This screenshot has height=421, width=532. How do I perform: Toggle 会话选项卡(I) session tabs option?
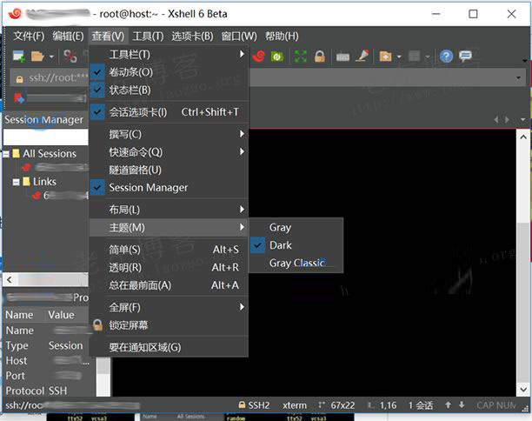[x=169, y=112]
